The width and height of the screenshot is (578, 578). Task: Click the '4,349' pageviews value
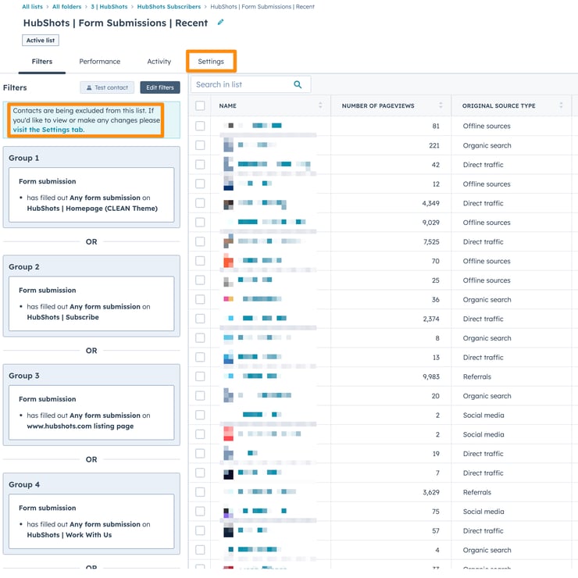click(430, 204)
